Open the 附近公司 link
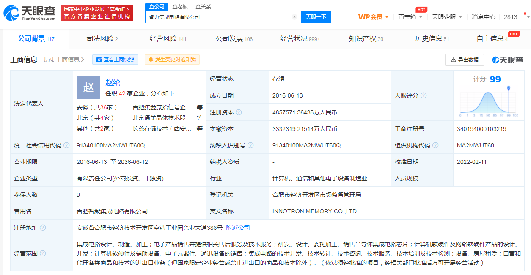This screenshot has width=531, height=275. (x=238, y=228)
